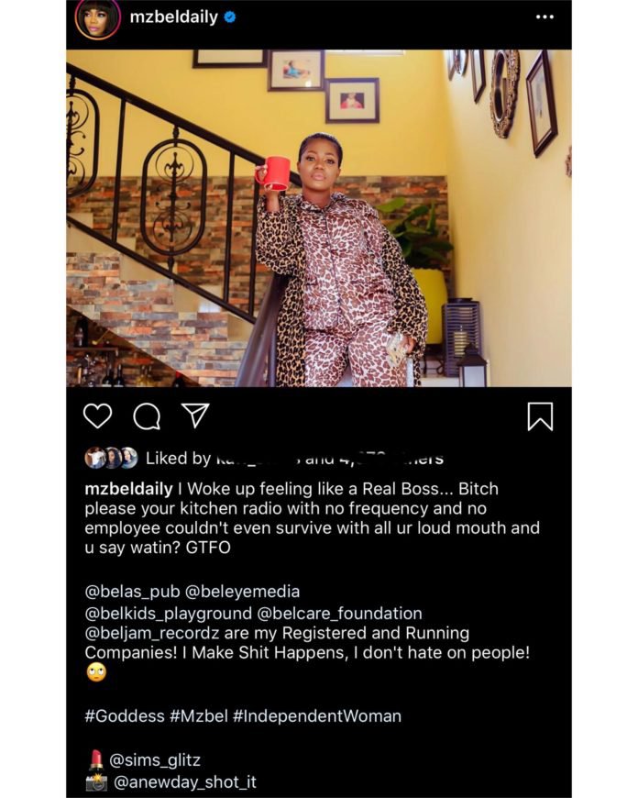Viewport: 638px width, 798px height.
Task: Open @anewday_shot_it photo credit
Action: click(185, 782)
